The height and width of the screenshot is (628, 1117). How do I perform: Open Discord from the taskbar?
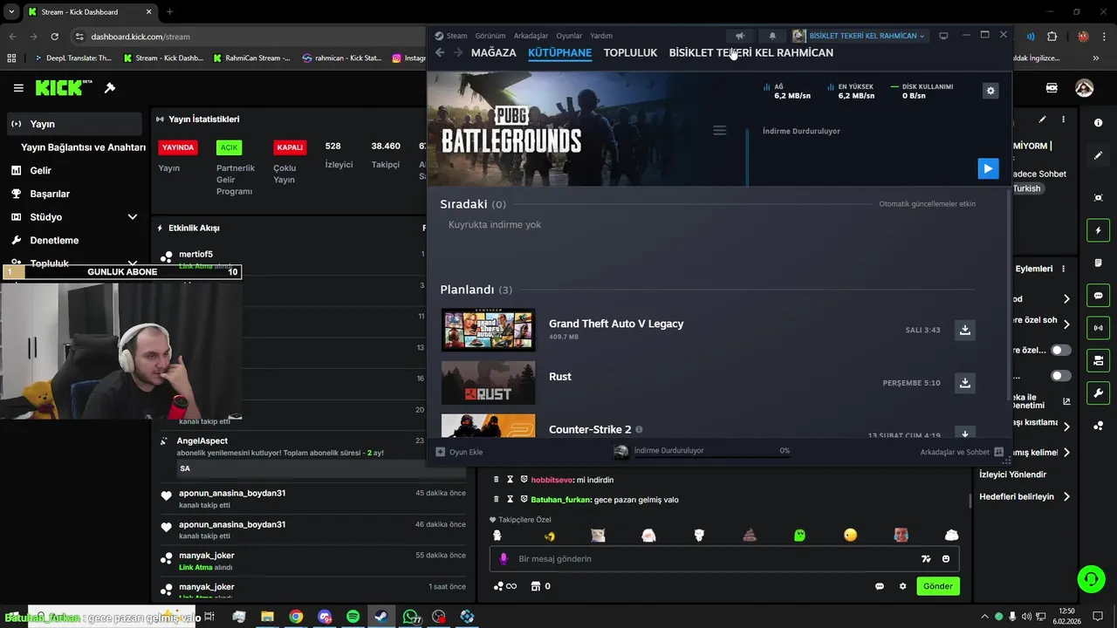[325, 617]
